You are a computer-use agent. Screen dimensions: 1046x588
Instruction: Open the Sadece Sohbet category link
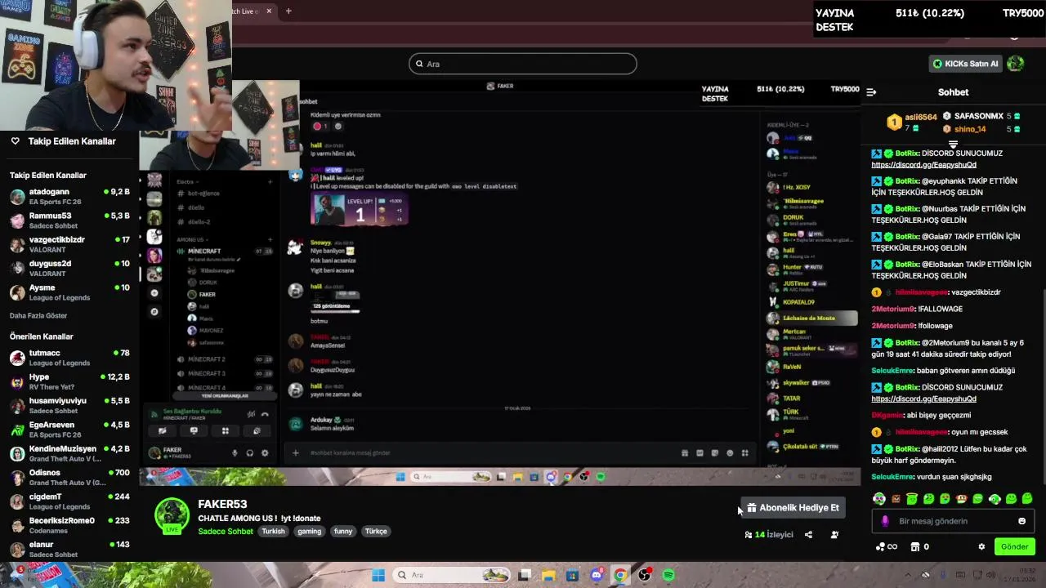tap(226, 531)
